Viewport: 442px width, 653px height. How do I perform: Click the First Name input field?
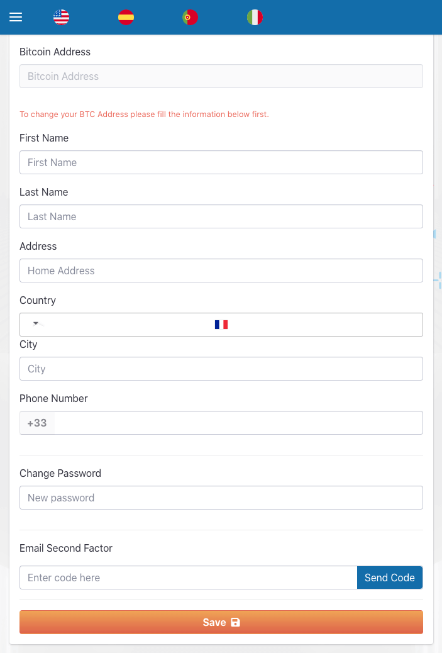[x=221, y=162]
